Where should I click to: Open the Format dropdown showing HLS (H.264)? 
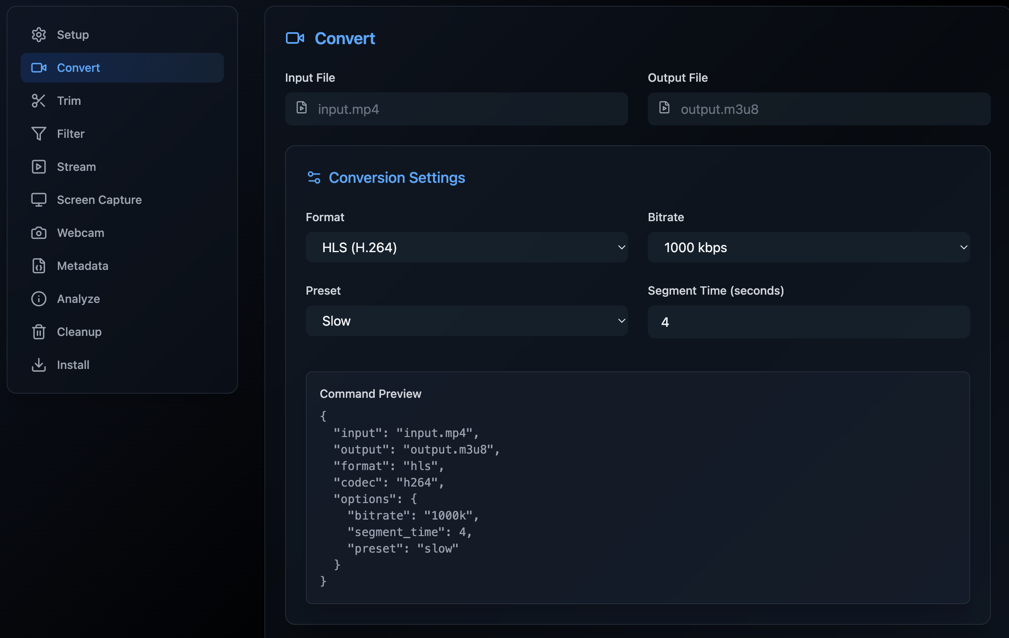coord(466,248)
